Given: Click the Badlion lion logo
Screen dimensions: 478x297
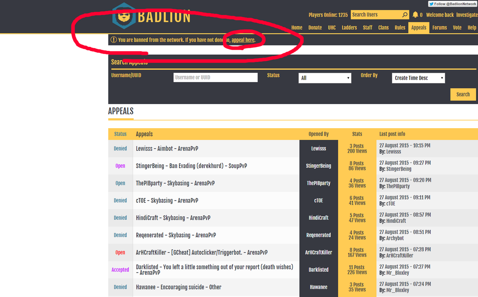Looking at the screenshot, I should 124,16.
